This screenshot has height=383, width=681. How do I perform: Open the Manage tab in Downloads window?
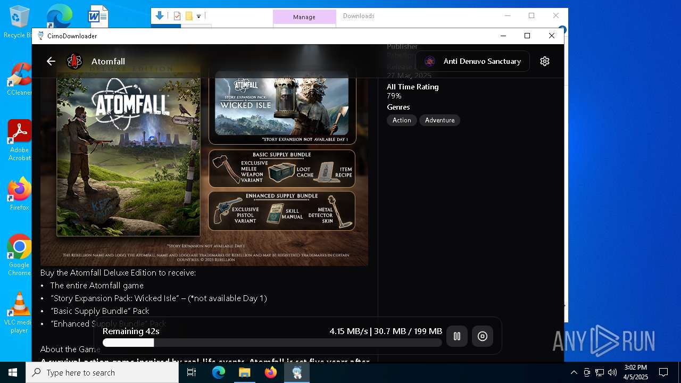(x=304, y=17)
